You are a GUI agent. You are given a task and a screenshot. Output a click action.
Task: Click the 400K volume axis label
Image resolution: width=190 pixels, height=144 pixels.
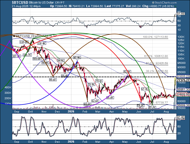[8, 87]
